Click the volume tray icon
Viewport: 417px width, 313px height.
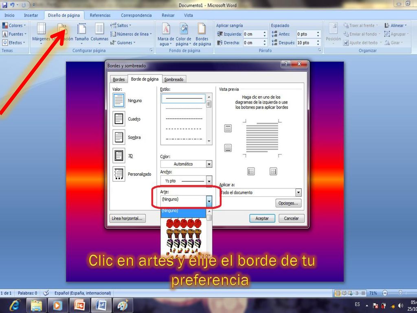click(x=400, y=306)
